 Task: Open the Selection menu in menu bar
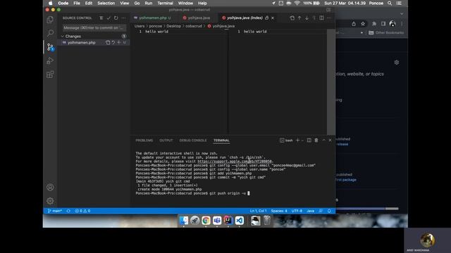pos(106,3)
